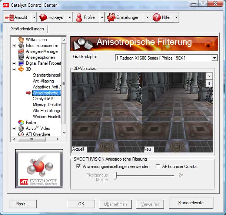Collapse the 3D tree node
Viewport: 226px width, 215px height.
pos(14,69)
